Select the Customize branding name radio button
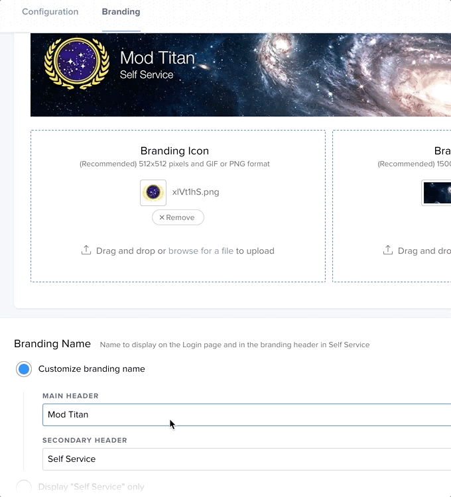 coord(24,369)
